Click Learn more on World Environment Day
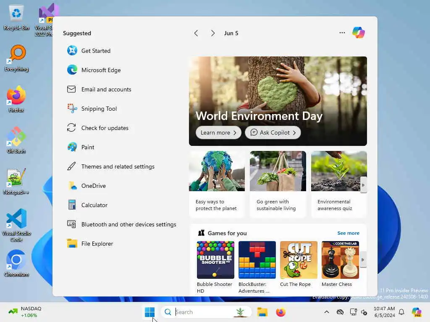 pos(218,132)
